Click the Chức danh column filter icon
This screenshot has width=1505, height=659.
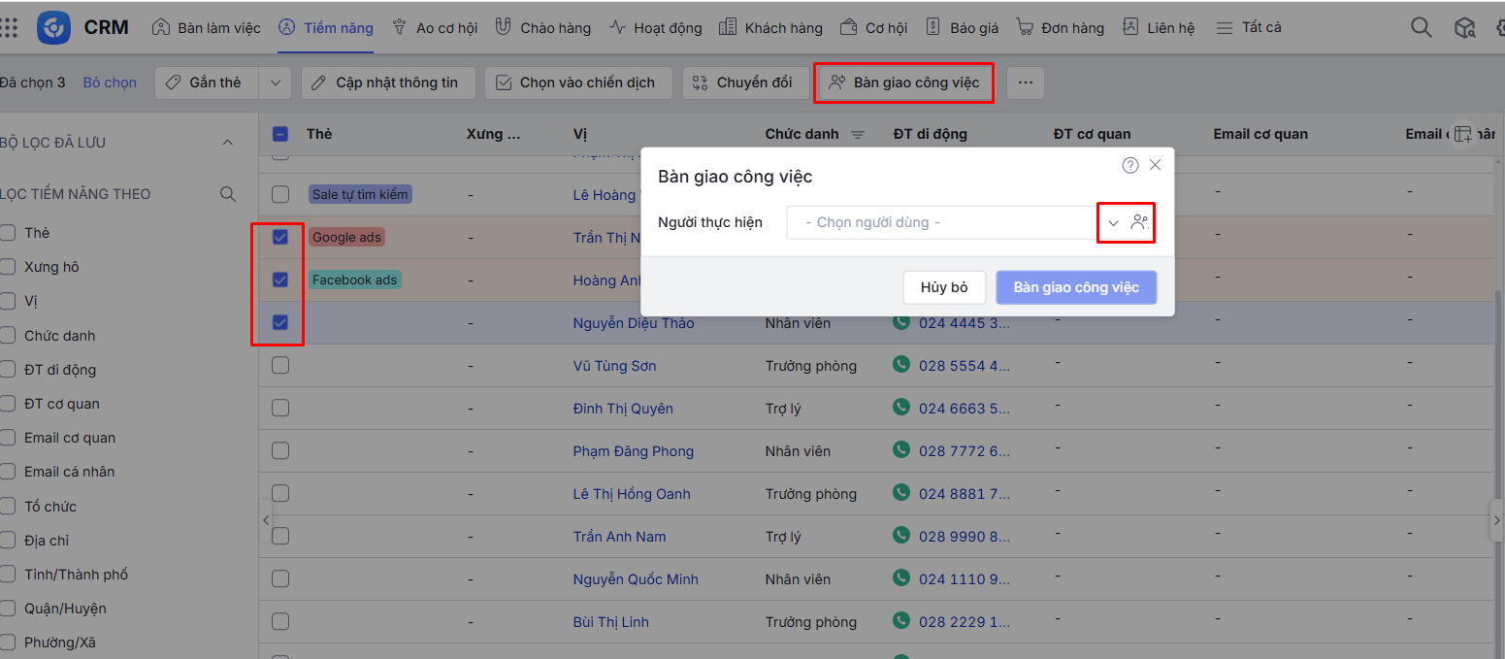click(858, 134)
